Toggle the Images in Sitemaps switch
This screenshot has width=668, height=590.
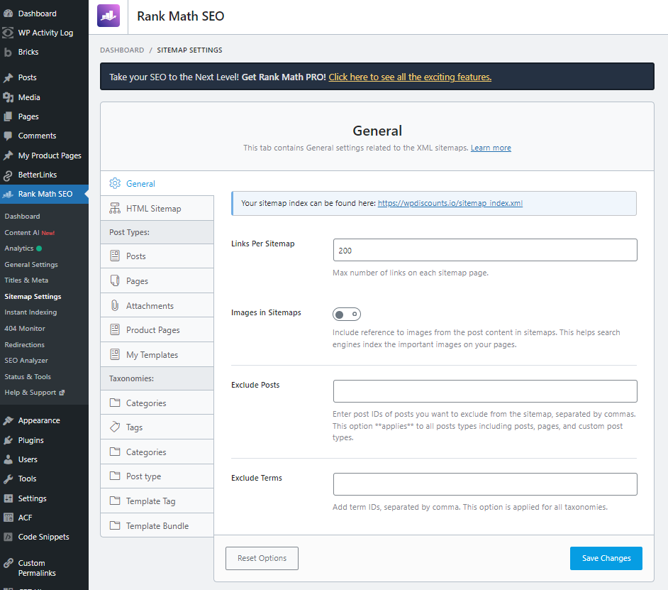pyautogui.click(x=346, y=315)
